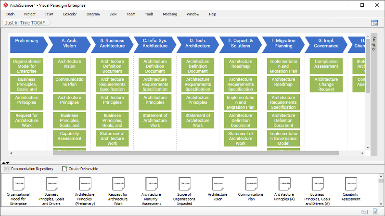Select the Preliminary phase arrow

(x=27, y=44)
